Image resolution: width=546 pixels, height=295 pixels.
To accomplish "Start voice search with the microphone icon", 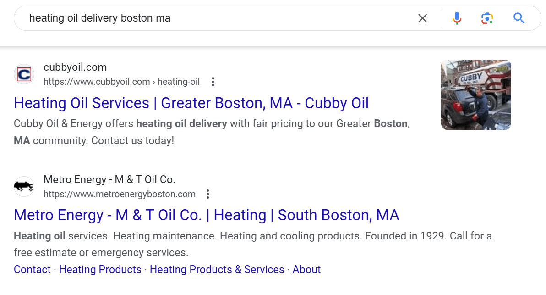I will (x=457, y=18).
